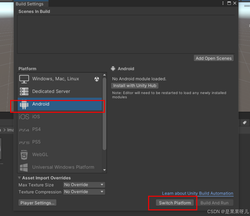Click Add Open Scenes button
The width and height of the screenshot is (250, 216).
click(214, 58)
